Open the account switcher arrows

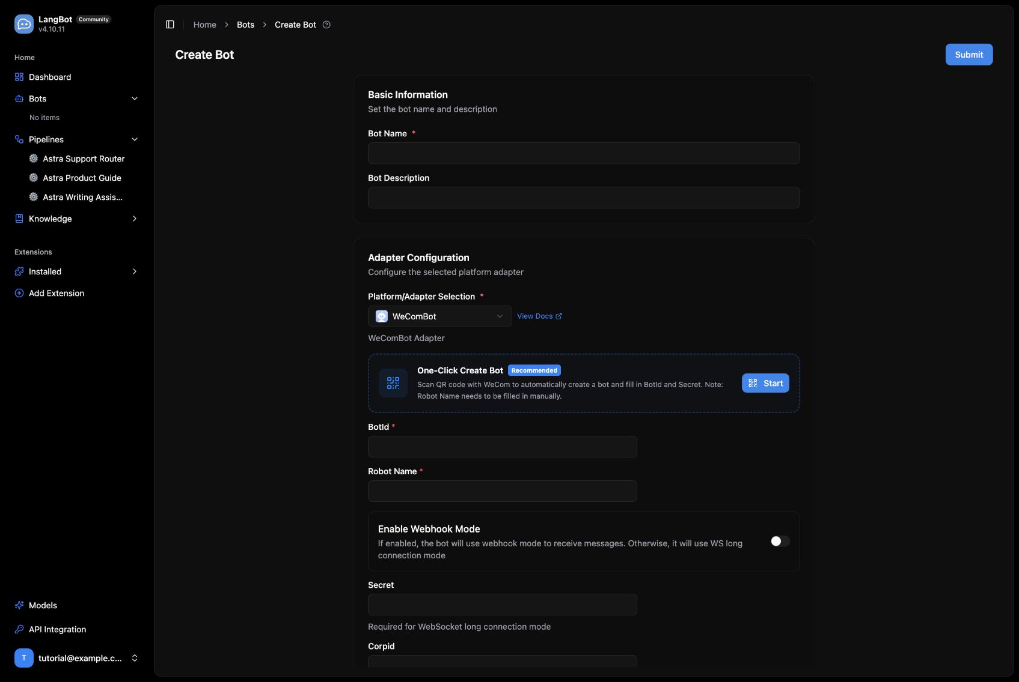coord(135,658)
